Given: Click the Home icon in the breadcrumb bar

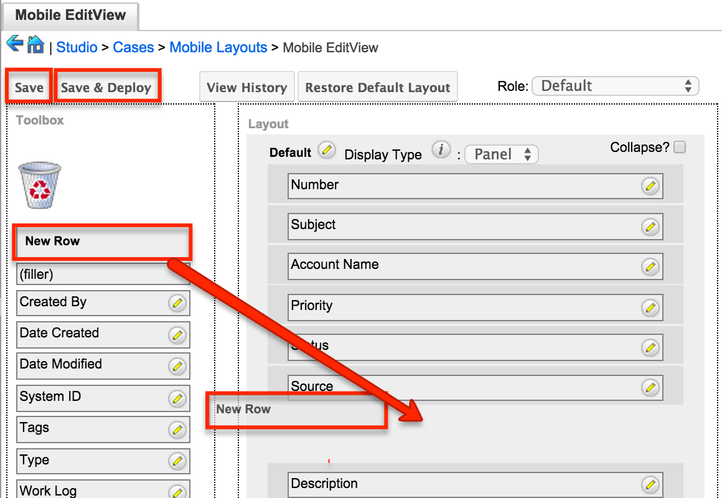Looking at the screenshot, I should point(35,45).
